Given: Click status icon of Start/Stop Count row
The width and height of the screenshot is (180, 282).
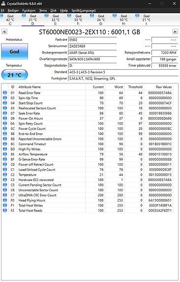Looking at the screenshot, I should [5, 103].
